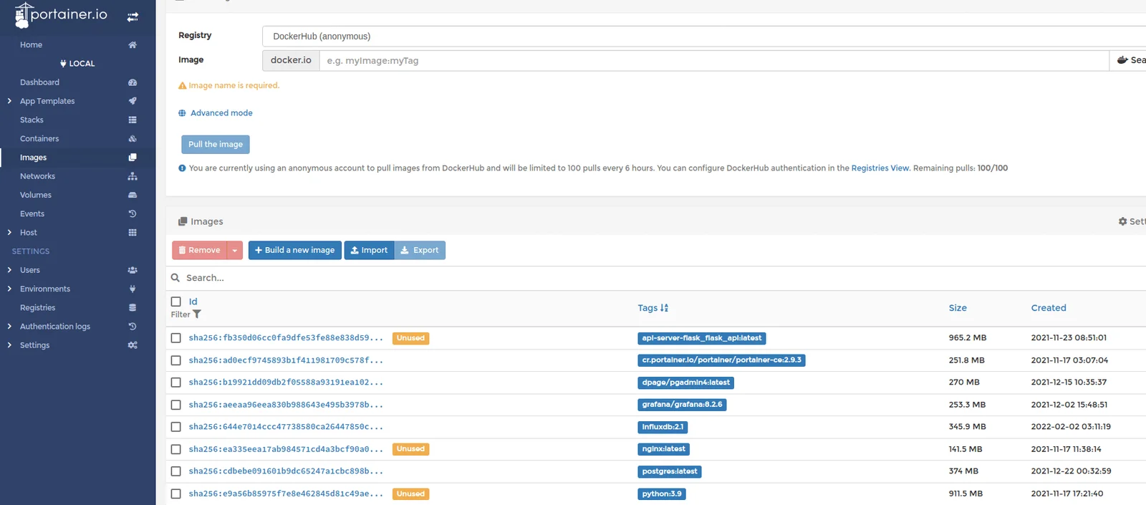
Task: Check the python:3.9 image row checkbox
Action: point(176,494)
